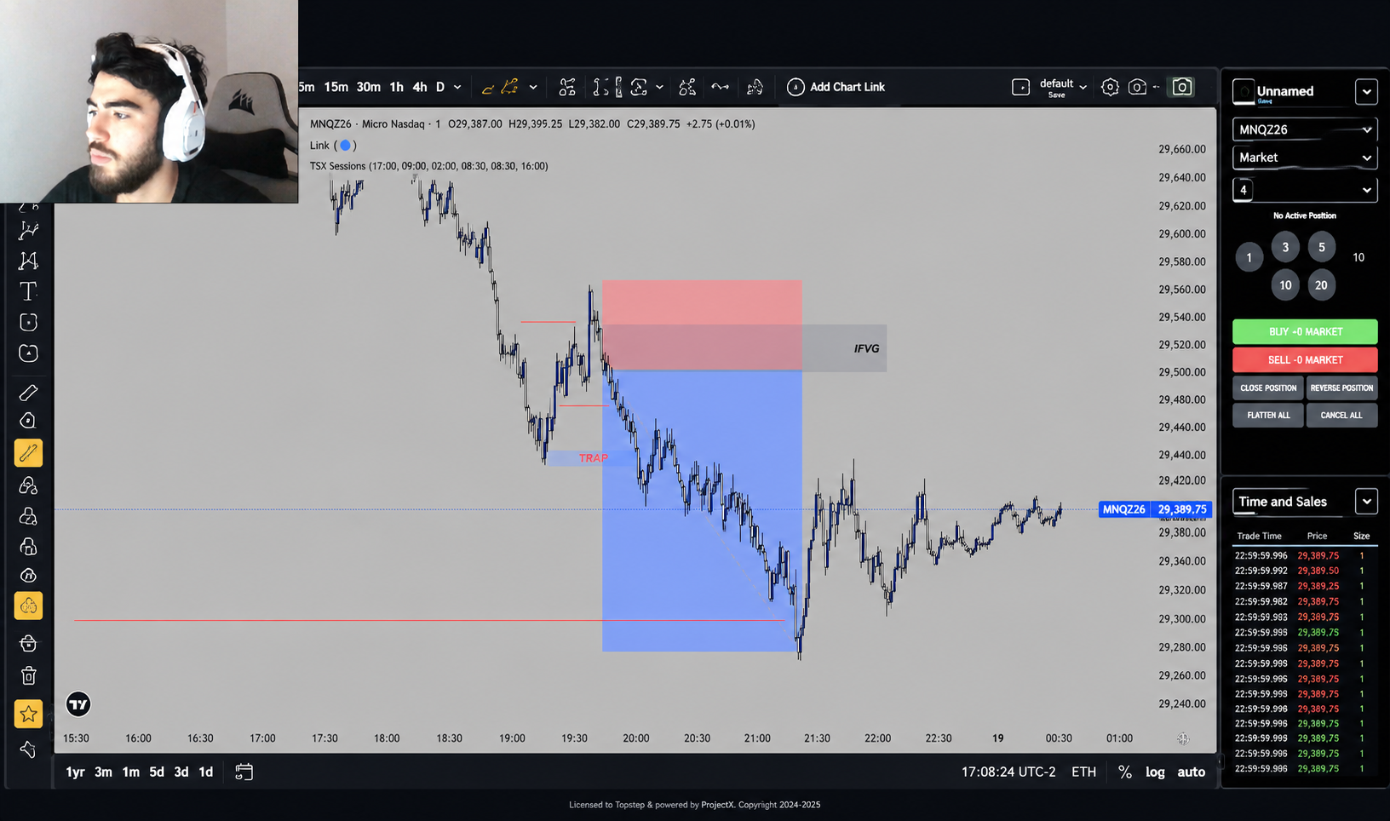Click FLATTEN ALL button

pyautogui.click(x=1268, y=415)
